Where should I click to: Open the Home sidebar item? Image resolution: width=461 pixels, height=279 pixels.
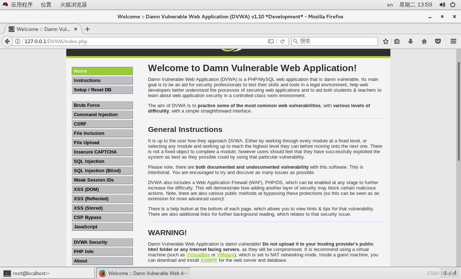coord(102,71)
